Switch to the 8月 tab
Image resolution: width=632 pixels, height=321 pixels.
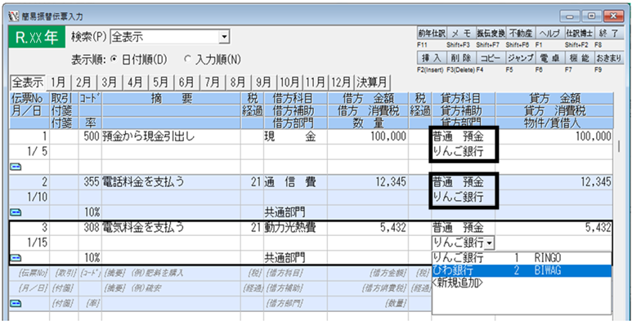point(237,83)
